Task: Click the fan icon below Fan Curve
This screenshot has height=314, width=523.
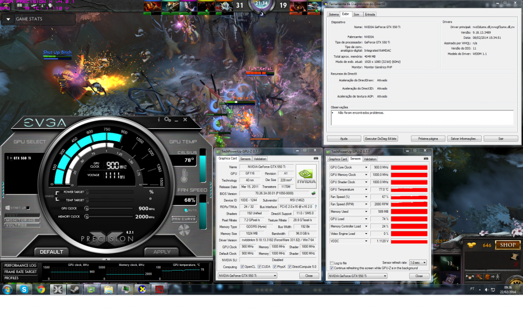Action: [x=184, y=230]
